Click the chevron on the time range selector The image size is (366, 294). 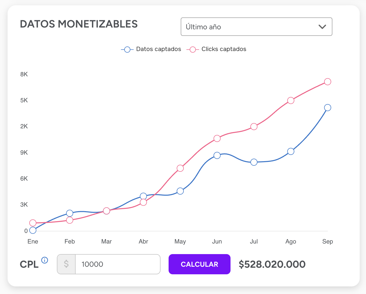322,27
